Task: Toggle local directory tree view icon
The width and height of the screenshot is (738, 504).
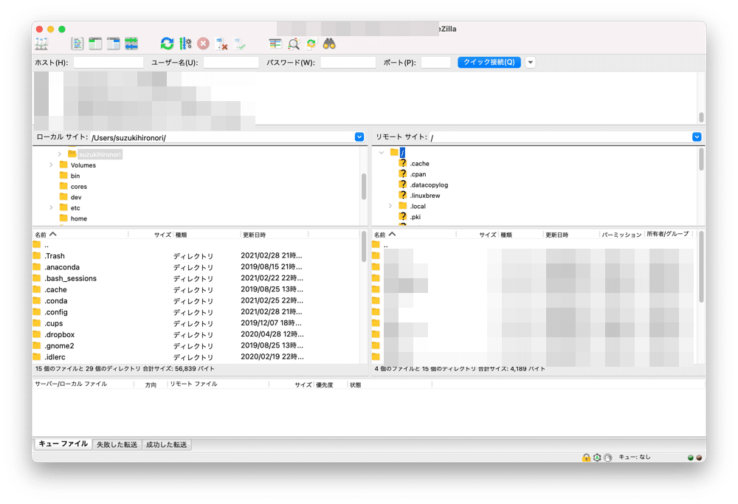Action: [x=95, y=44]
